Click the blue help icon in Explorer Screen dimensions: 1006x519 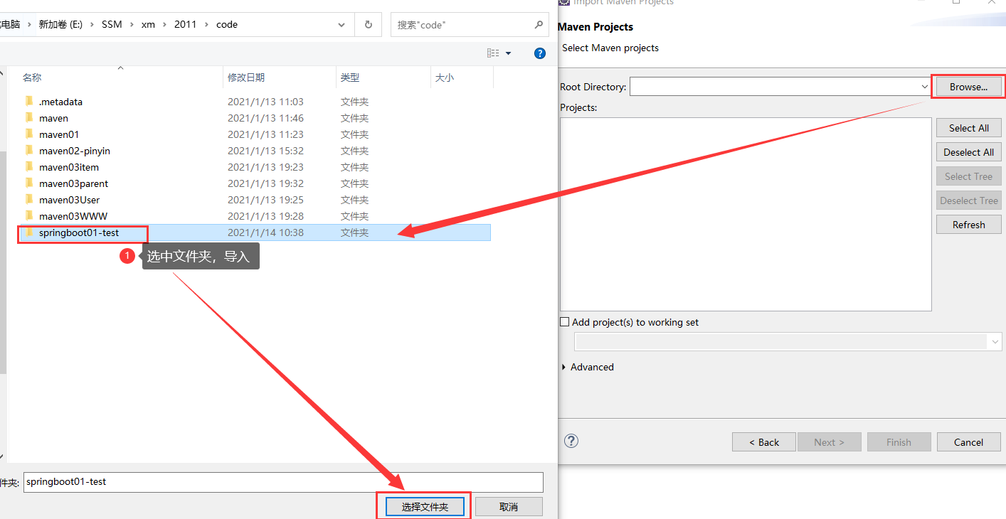[540, 53]
